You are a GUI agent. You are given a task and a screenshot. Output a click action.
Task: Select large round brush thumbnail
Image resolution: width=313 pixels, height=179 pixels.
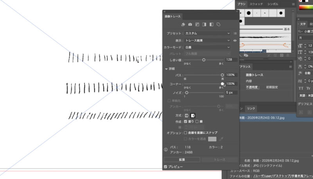click(248, 13)
